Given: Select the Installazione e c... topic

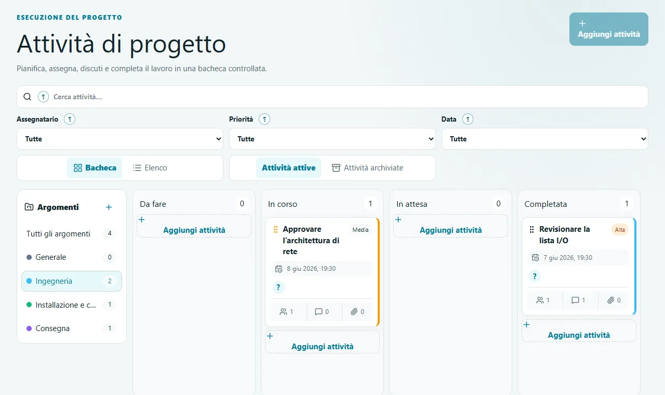Looking at the screenshot, I should (x=72, y=305).
